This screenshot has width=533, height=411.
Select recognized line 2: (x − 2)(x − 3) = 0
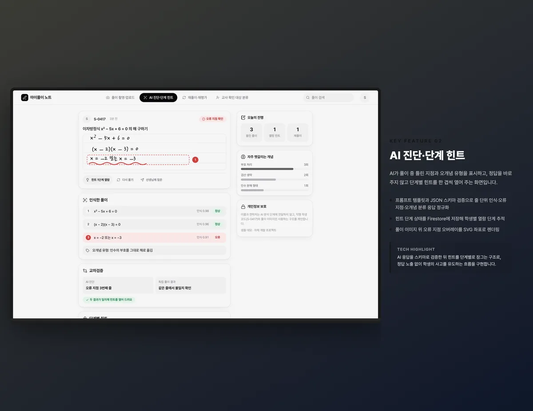pyautogui.click(x=154, y=224)
